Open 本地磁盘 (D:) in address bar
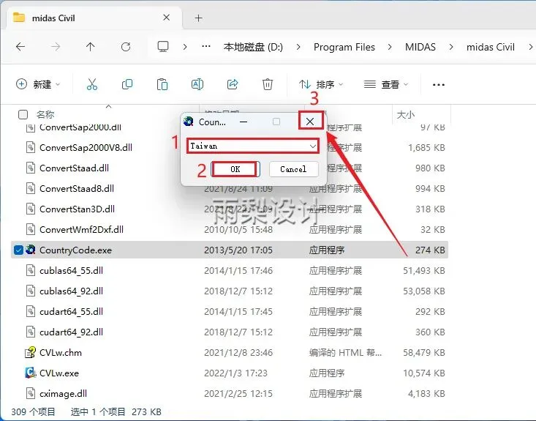Screen dimensions: 536x421 [x=253, y=47]
